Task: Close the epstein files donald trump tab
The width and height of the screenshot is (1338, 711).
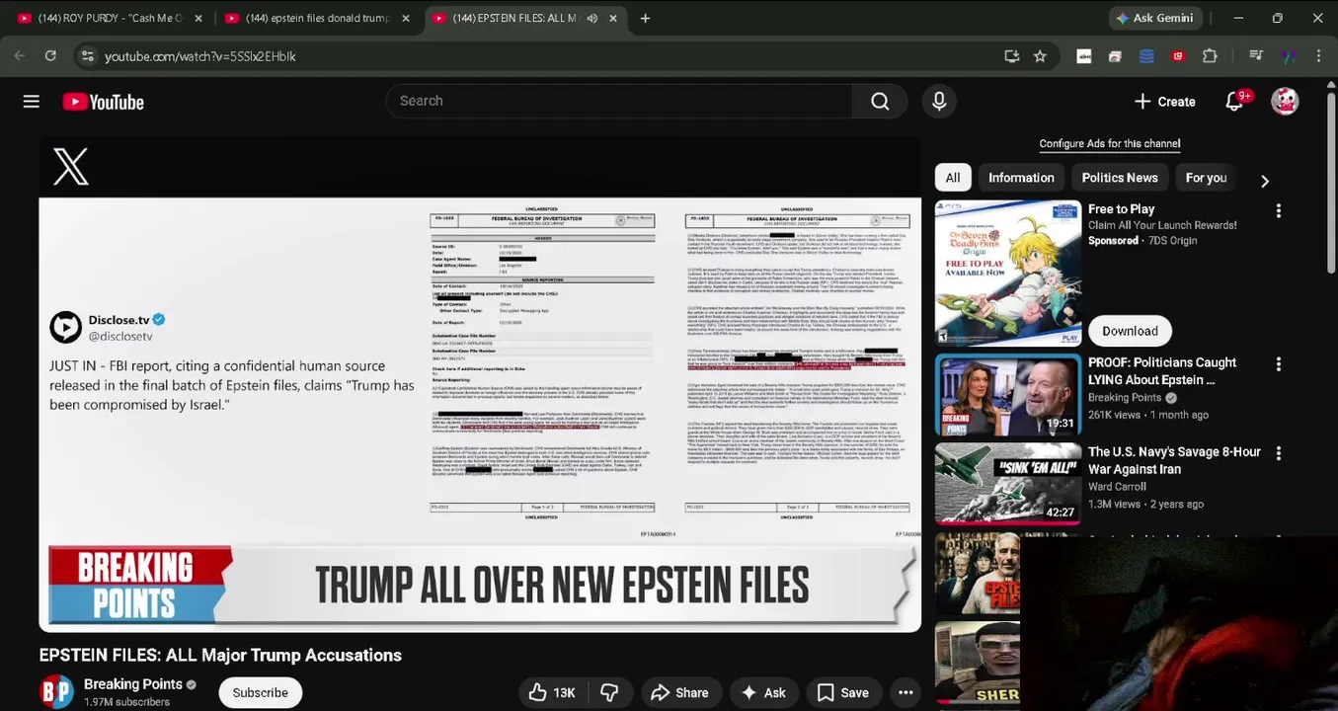Action: 406,18
